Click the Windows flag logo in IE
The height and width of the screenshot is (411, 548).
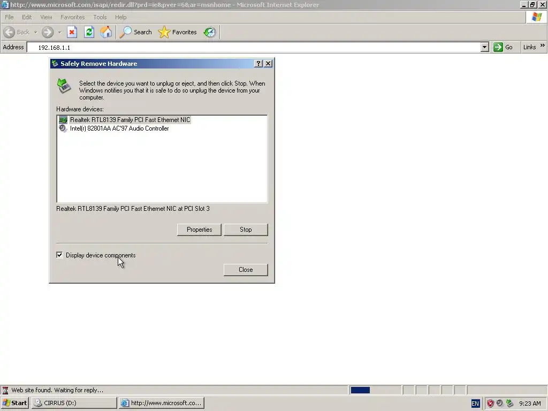pos(537,17)
